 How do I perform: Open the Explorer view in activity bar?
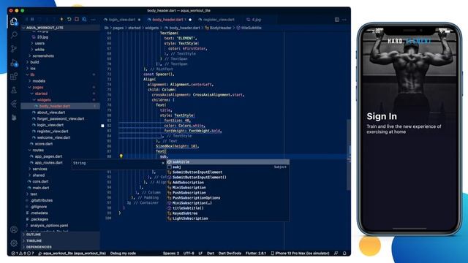14,21
